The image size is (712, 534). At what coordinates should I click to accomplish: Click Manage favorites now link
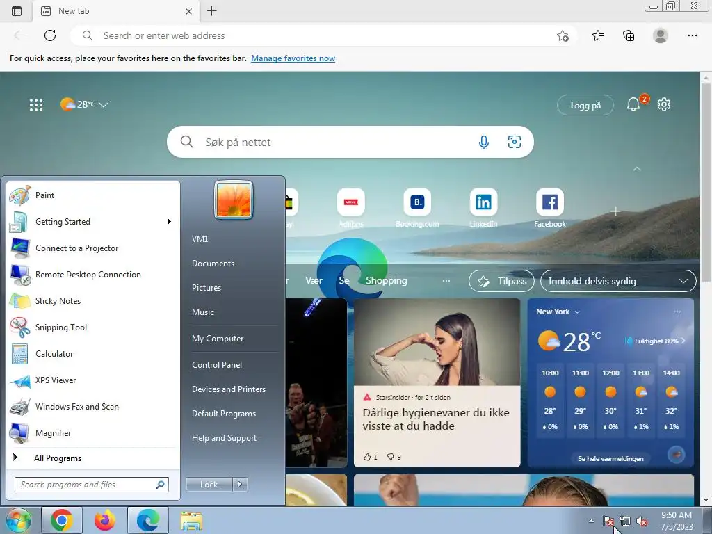[293, 58]
